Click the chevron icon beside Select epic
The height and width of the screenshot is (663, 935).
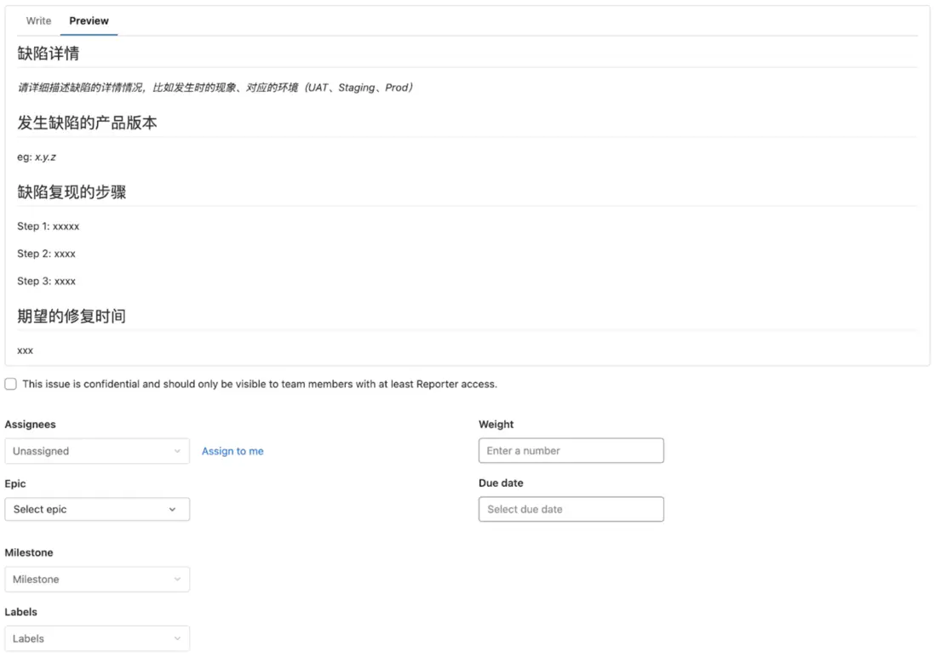coord(172,509)
